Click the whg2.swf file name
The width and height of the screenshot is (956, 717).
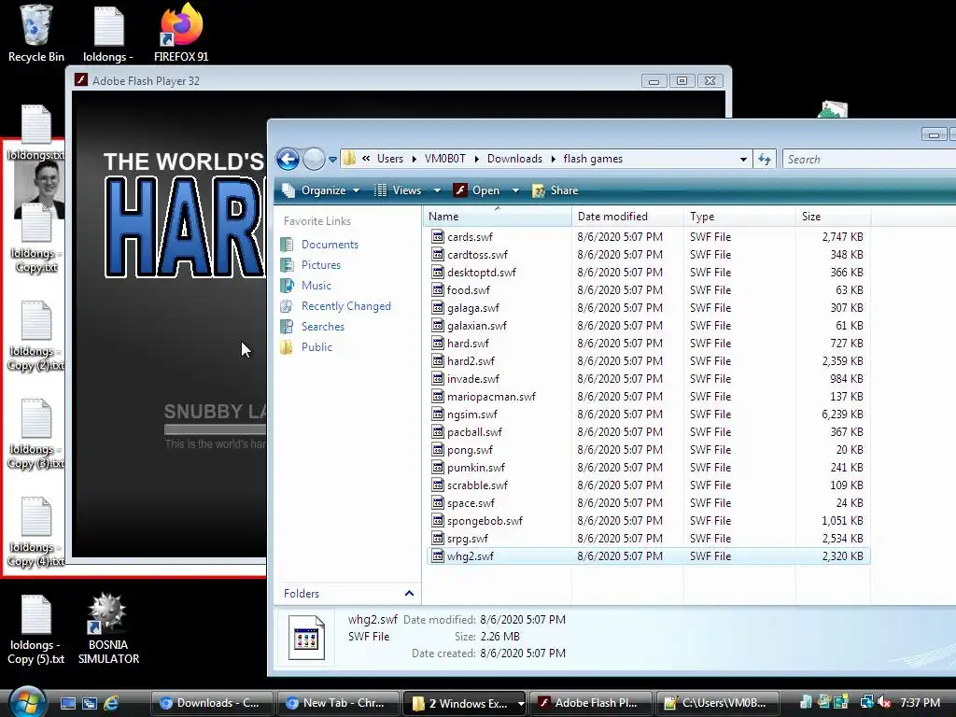pos(471,556)
